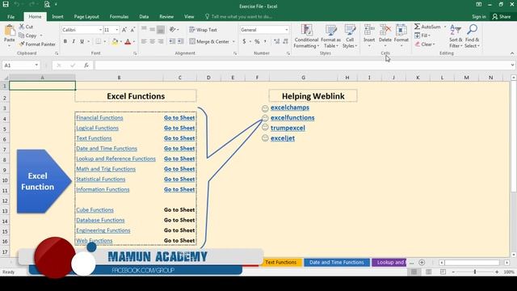517x291 pixels.
Task: Click the Increase Indent icon
Action: [x=181, y=41]
